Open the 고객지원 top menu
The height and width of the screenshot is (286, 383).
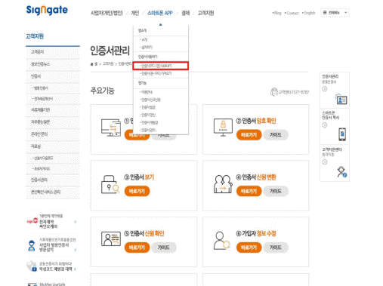click(x=205, y=13)
